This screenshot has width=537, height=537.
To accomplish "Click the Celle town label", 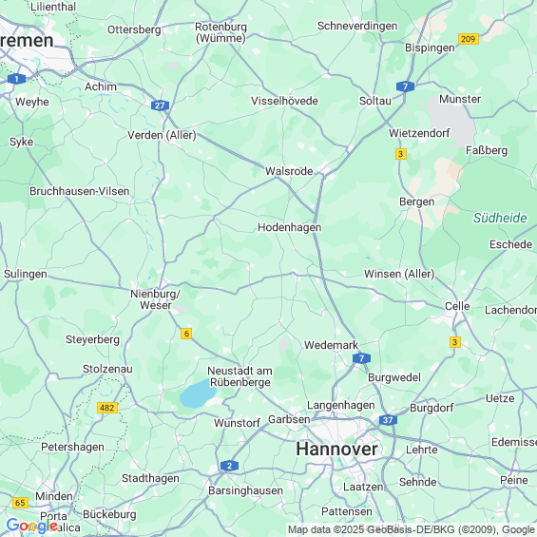I will click(457, 306).
